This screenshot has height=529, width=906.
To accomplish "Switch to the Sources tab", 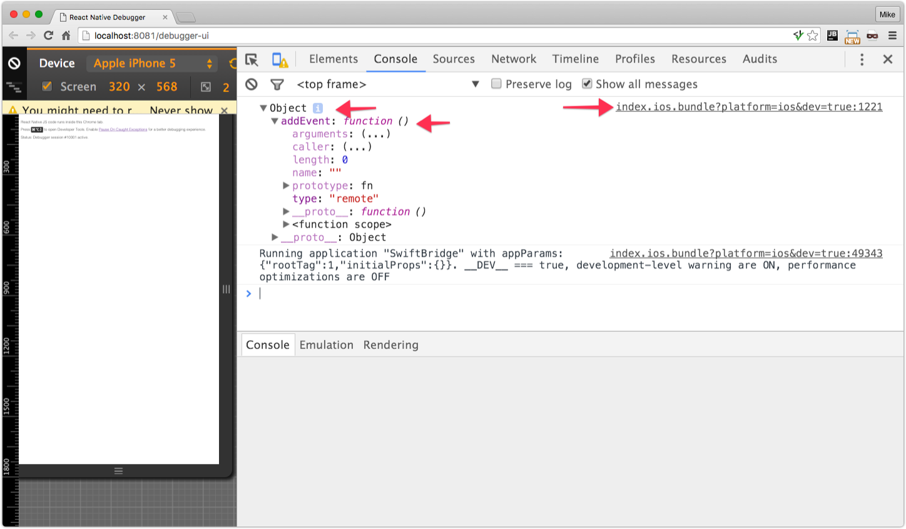I will click(x=454, y=59).
